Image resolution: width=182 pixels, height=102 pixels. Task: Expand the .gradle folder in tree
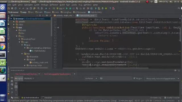tap(14, 22)
